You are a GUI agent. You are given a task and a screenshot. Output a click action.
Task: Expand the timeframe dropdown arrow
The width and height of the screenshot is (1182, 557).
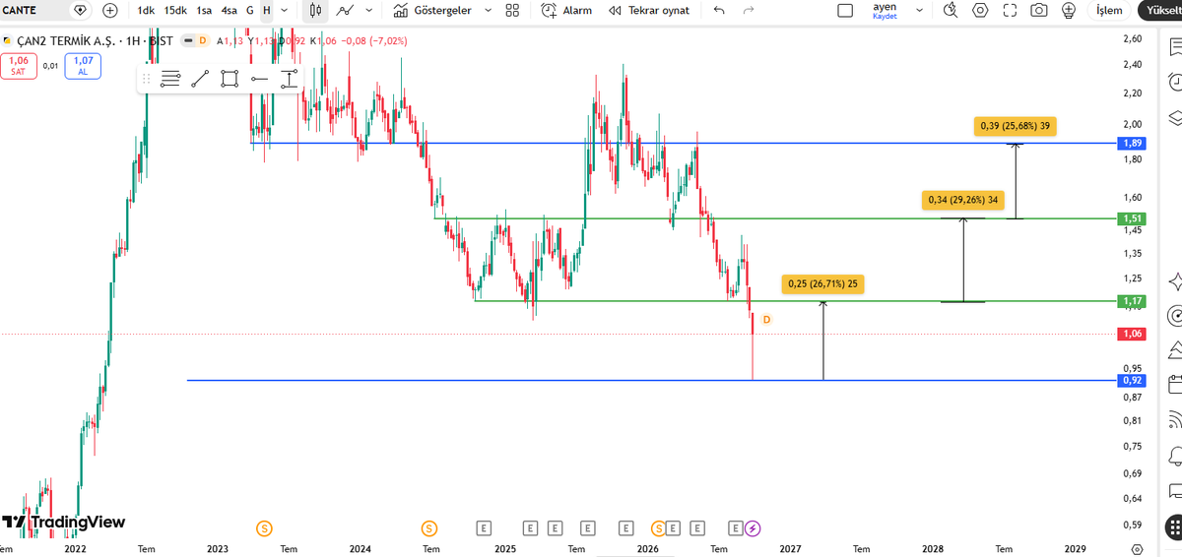pyautogui.click(x=284, y=10)
